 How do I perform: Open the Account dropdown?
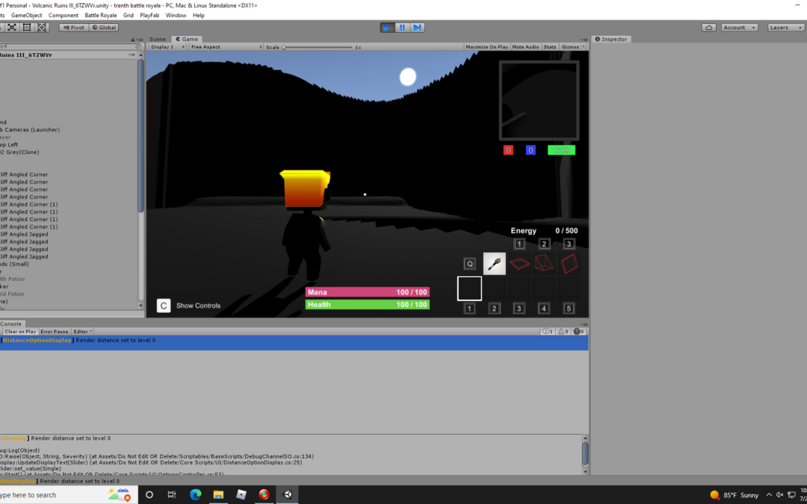[x=739, y=28]
